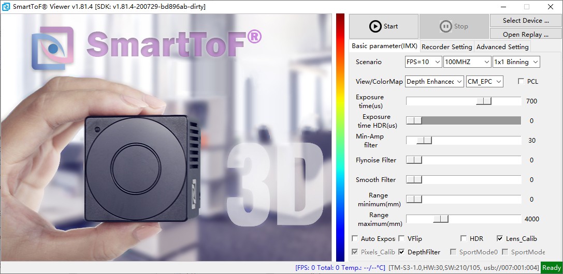Click the Smooth Filter slider handle
The height and width of the screenshot is (274, 563).
pos(414,180)
